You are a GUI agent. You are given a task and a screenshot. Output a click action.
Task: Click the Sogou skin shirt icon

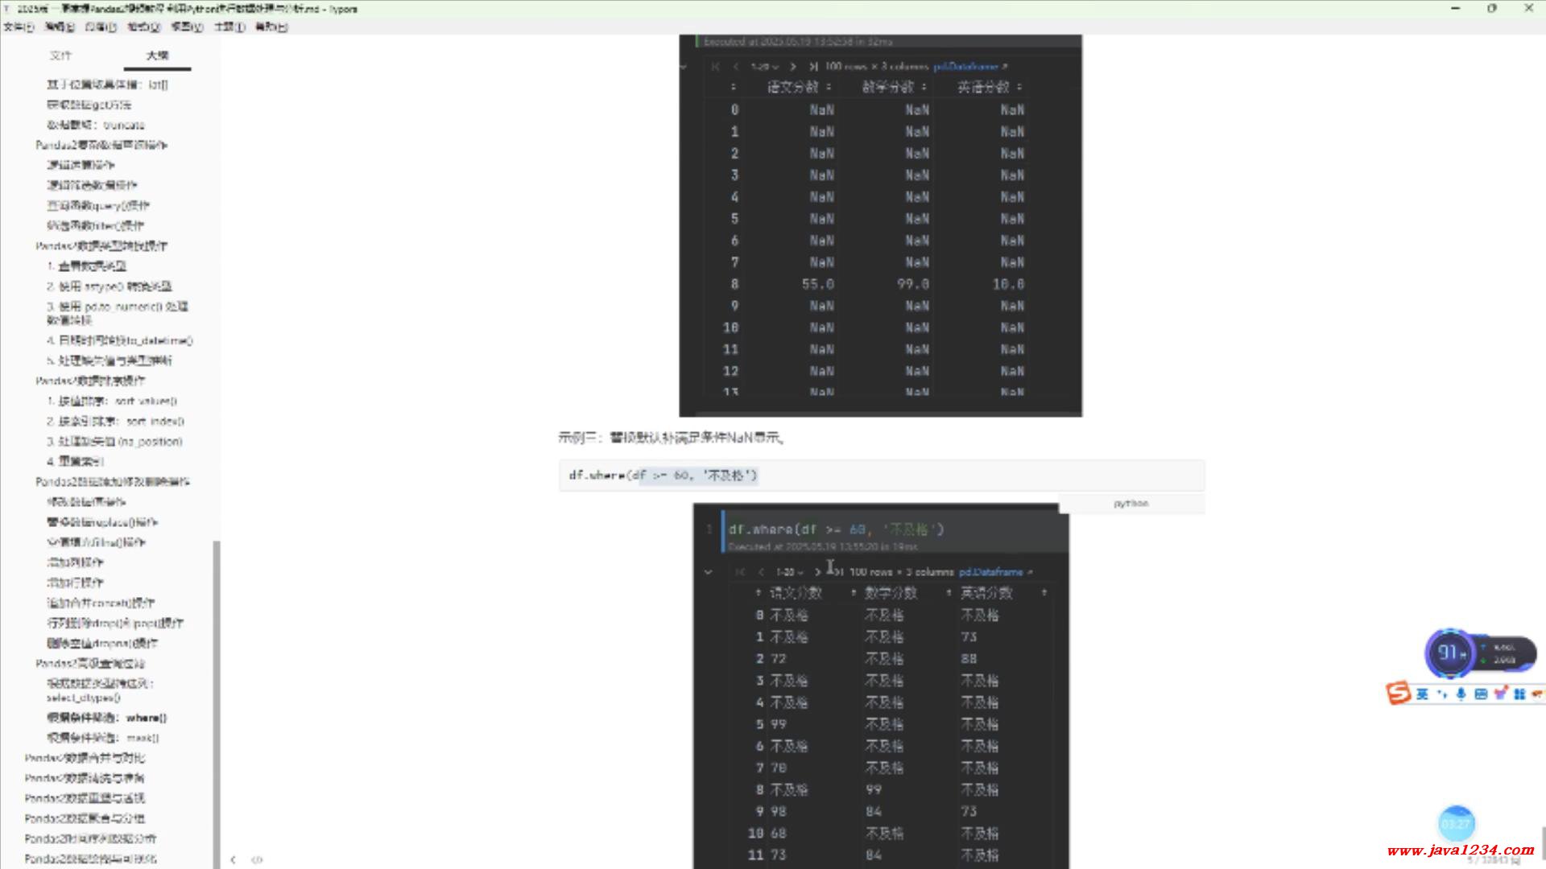[x=1500, y=694]
